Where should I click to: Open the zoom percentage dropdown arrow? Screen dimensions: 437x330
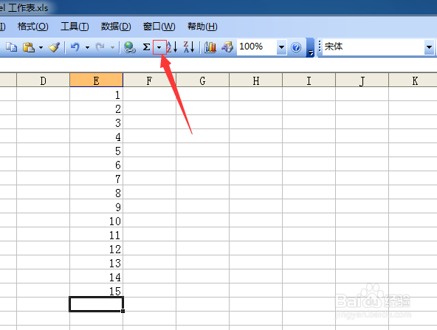click(281, 47)
